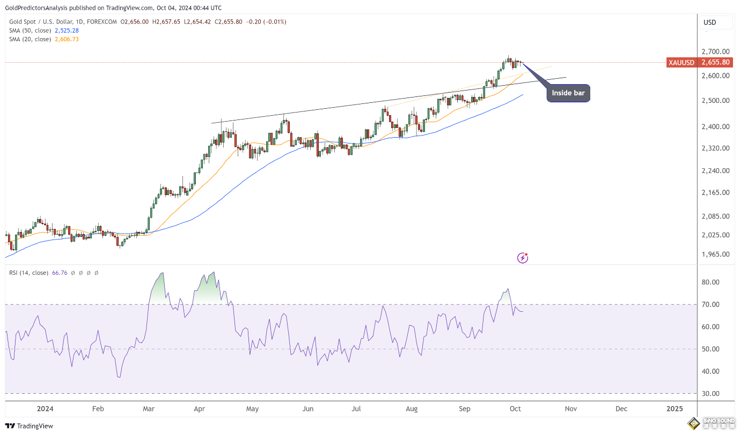Viewport: 740px width, 435px height.
Task: Select the SMA (50, close) indicator legend
Action: pyautogui.click(x=30, y=31)
